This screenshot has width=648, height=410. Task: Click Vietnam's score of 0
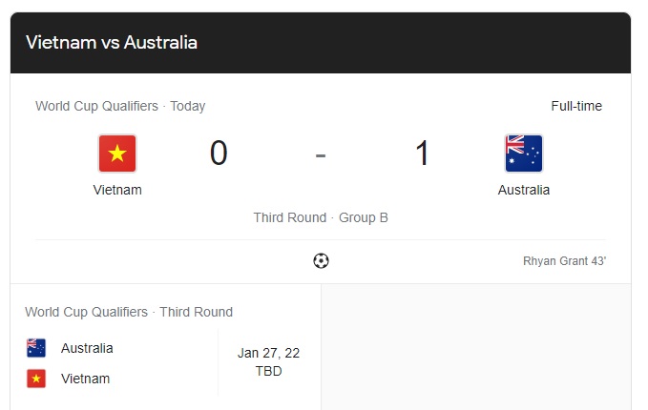click(x=219, y=154)
